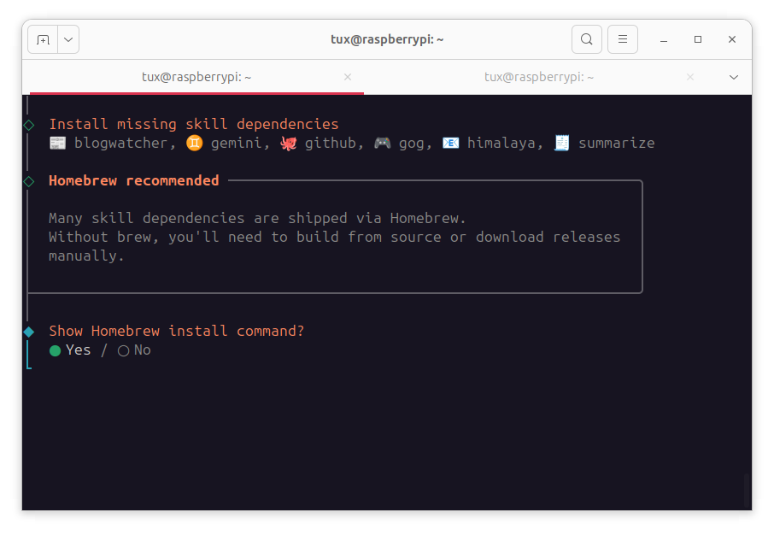Image resolution: width=774 pixels, height=535 pixels.
Task: Click the gog game controller icon
Action: (382, 144)
